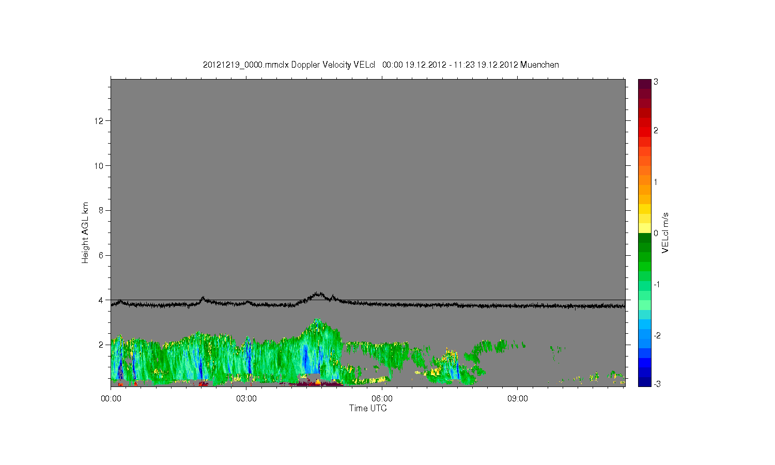Image resolution: width=775 pixels, height=465 pixels.
Task: Select the colorbar value label 0
Action: 656,233
